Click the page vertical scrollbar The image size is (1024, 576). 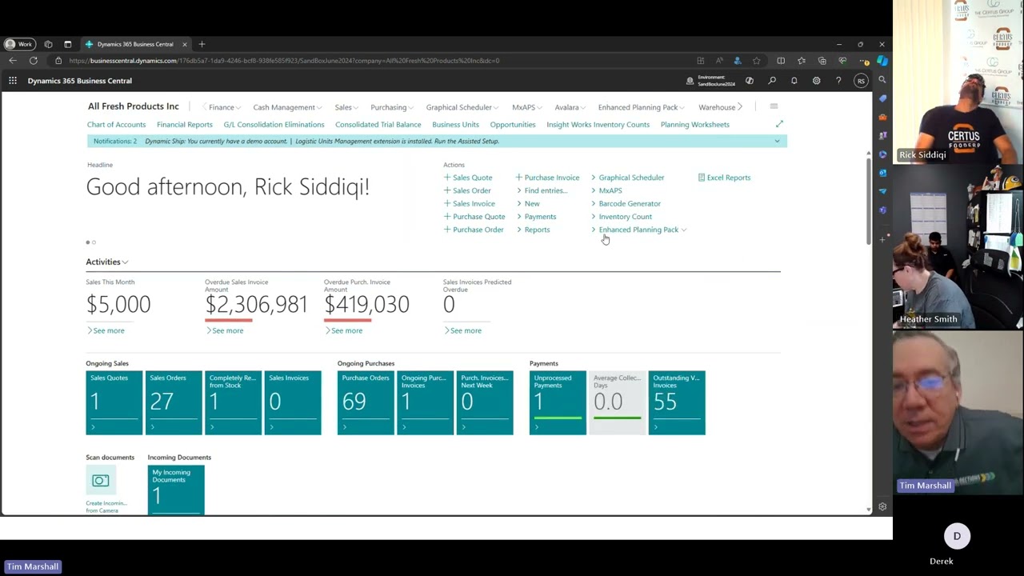869,200
